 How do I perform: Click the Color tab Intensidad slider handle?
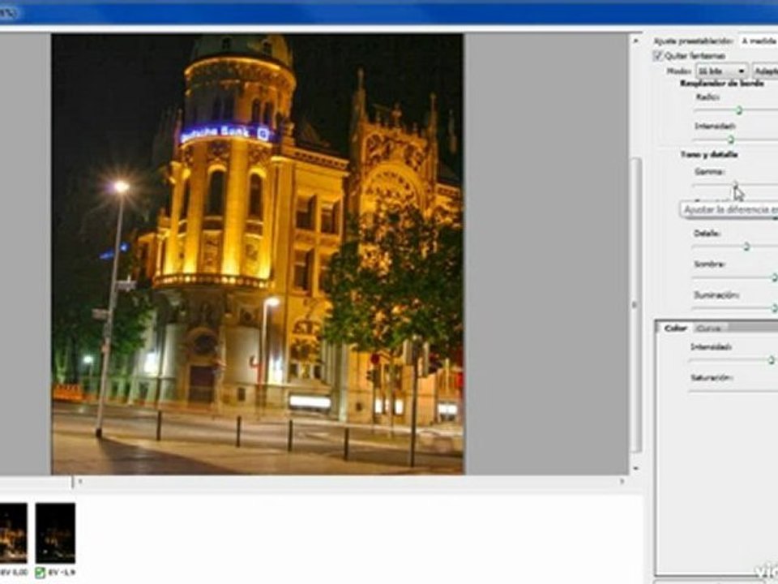pos(771,360)
